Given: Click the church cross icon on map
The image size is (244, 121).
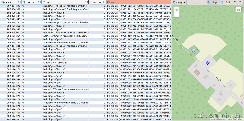Looking at the screenshot, I should (x=197, y=72).
